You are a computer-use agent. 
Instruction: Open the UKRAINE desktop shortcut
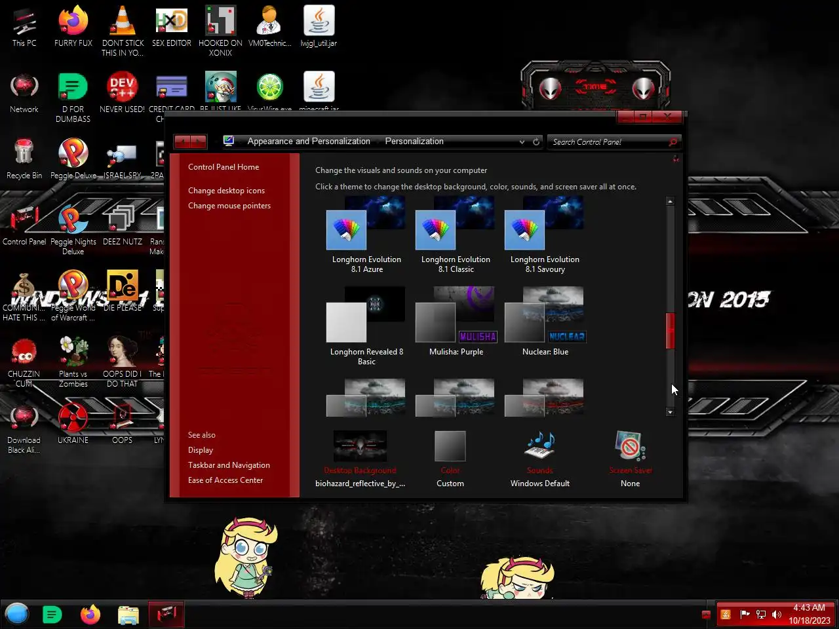(73, 424)
